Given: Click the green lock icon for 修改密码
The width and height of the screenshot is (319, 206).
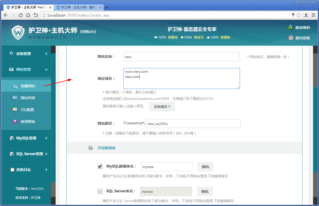Looking at the screenshot, I should click(x=291, y=27).
